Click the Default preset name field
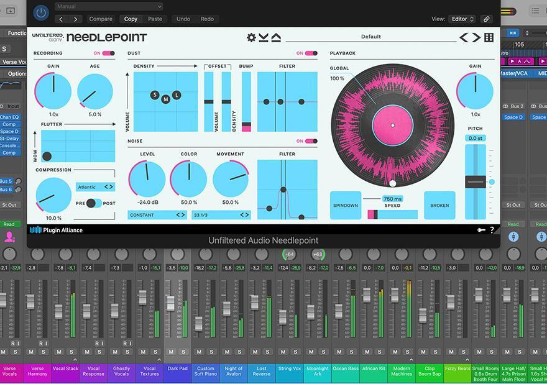Screen dimensions: 547x384 pyautogui.click(x=371, y=37)
